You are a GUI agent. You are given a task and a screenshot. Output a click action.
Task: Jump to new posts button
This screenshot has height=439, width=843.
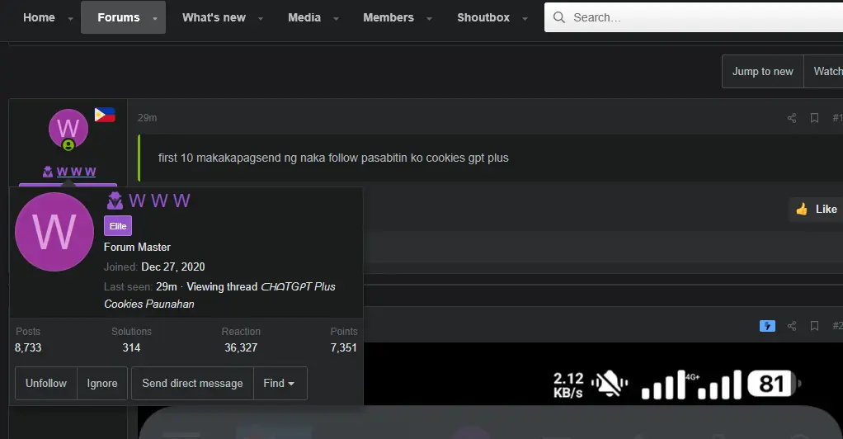762,71
